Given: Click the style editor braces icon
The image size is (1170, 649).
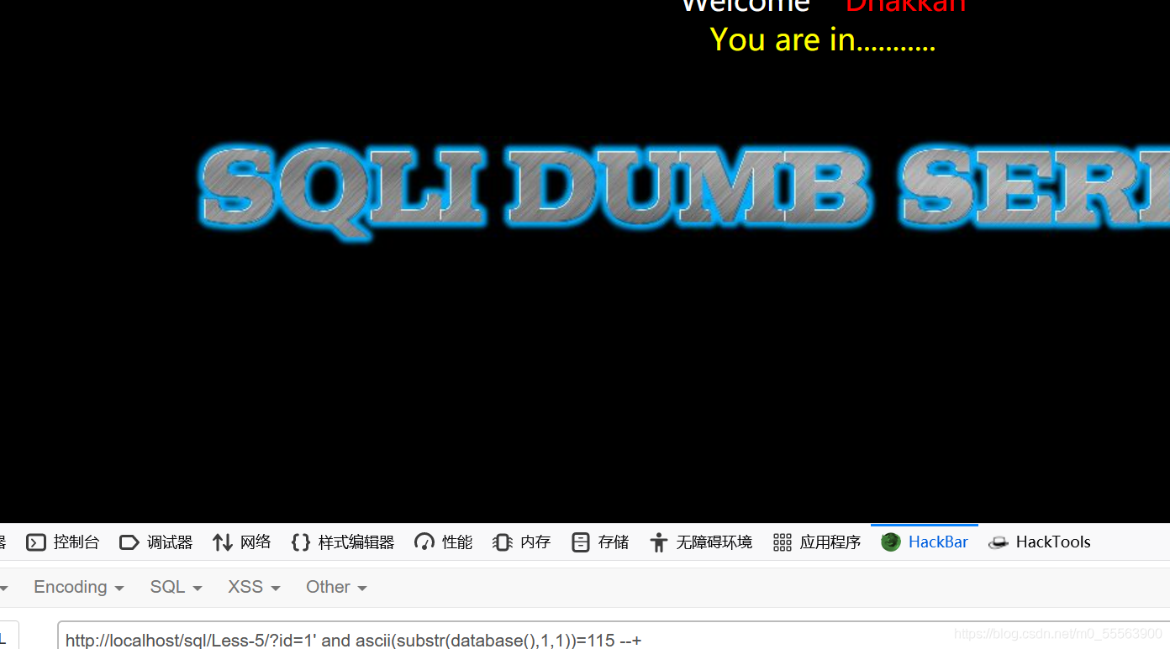Looking at the screenshot, I should pos(301,542).
